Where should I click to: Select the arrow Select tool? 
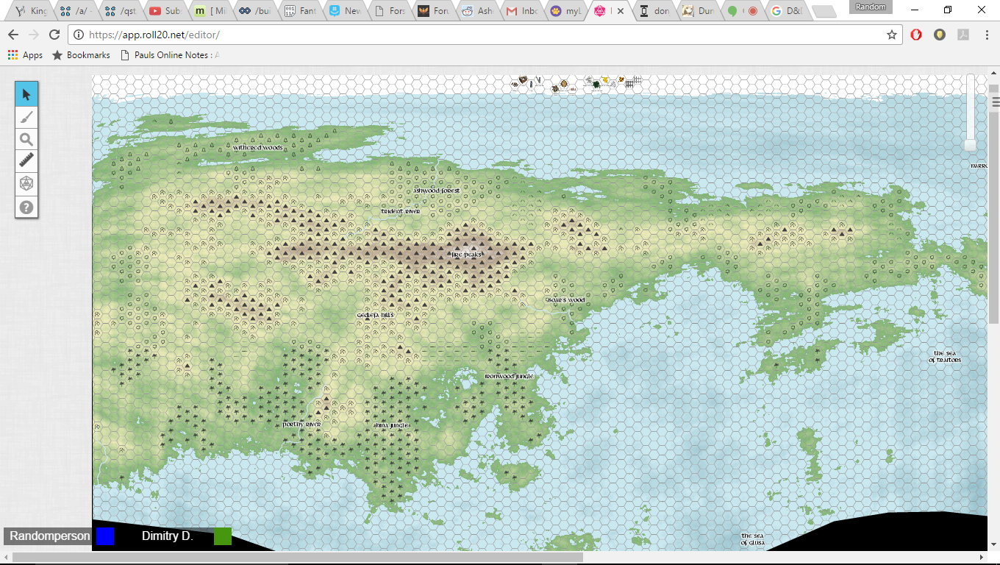point(26,94)
